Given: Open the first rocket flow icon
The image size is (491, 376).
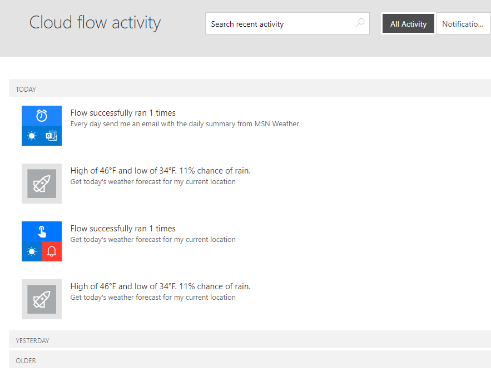Looking at the screenshot, I should 41,184.
